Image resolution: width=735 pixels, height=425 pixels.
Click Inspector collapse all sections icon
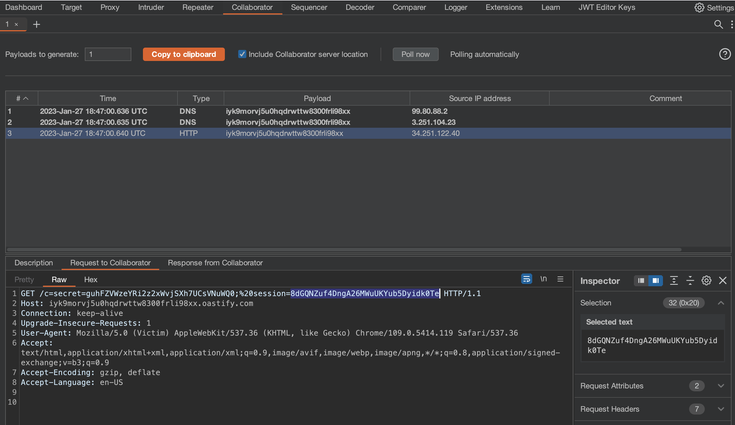[x=690, y=280]
